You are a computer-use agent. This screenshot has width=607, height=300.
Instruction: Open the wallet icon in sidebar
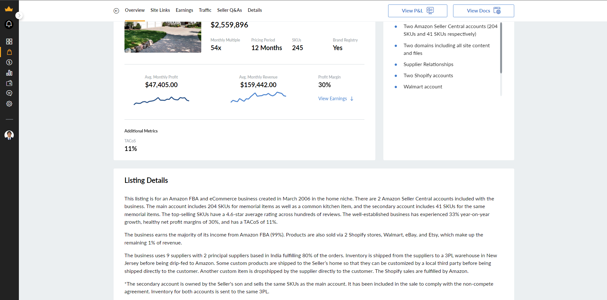(x=9, y=83)
